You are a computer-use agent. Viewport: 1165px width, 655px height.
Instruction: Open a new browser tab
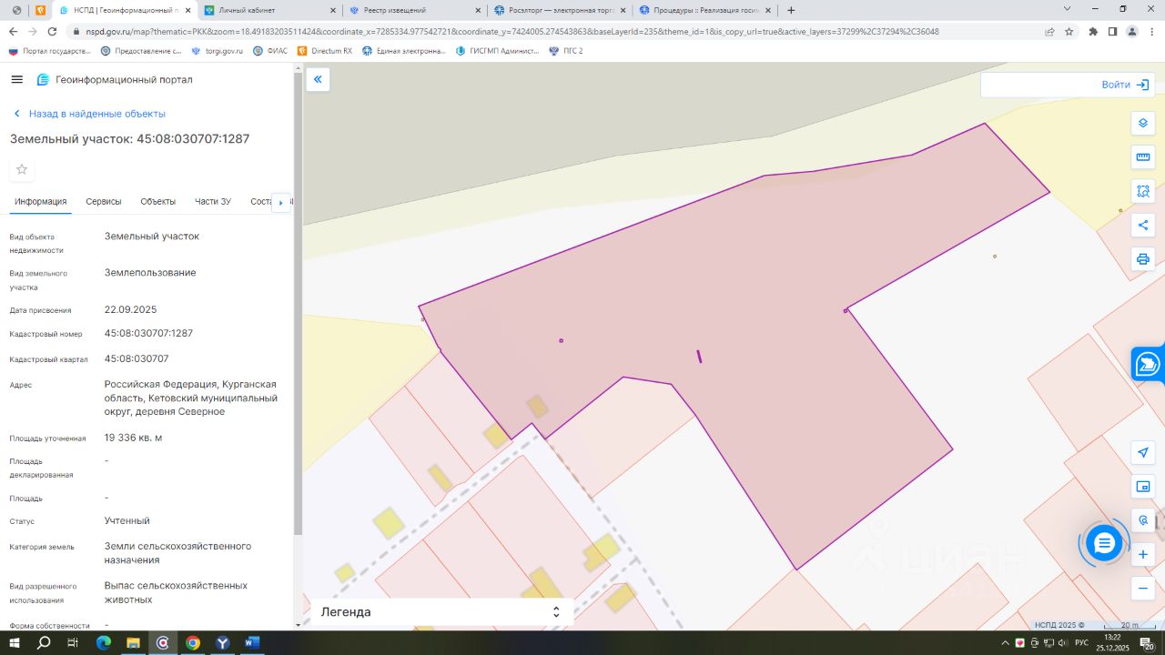[791, 10]
